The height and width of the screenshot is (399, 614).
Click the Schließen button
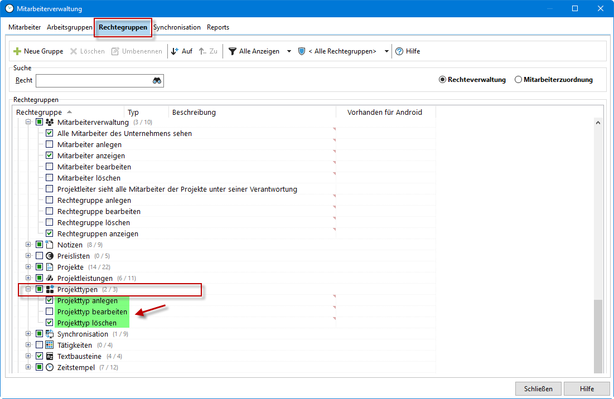(x=538, y=388)
